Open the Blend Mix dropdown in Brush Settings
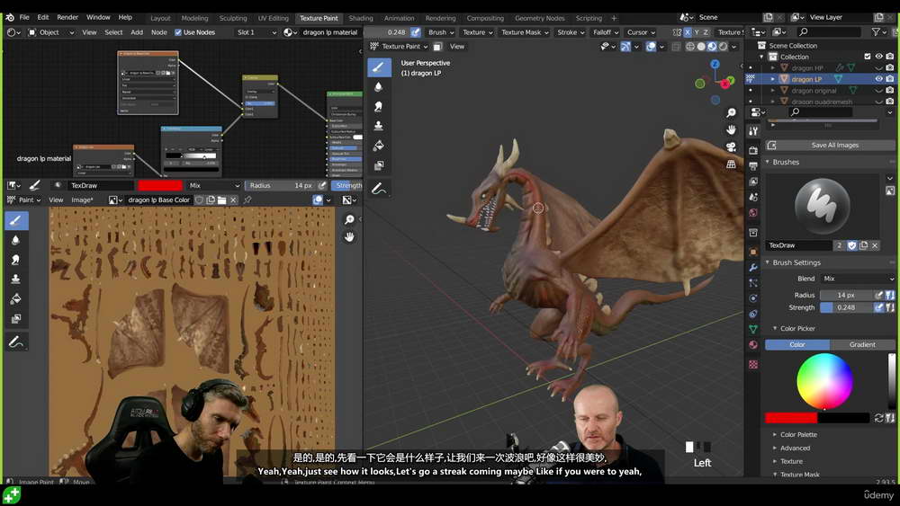This screenshot has width=900, height=506. pyautogui.click(x=858, y=279)
